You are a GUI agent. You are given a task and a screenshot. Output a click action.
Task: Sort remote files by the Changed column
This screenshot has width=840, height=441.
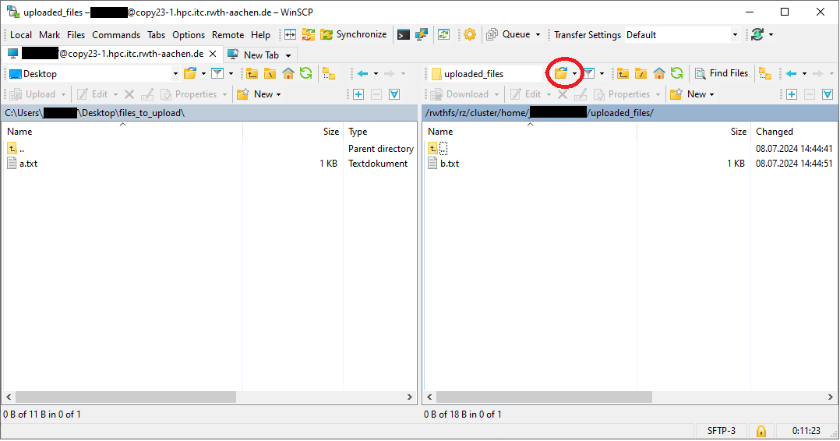(794, 132)
